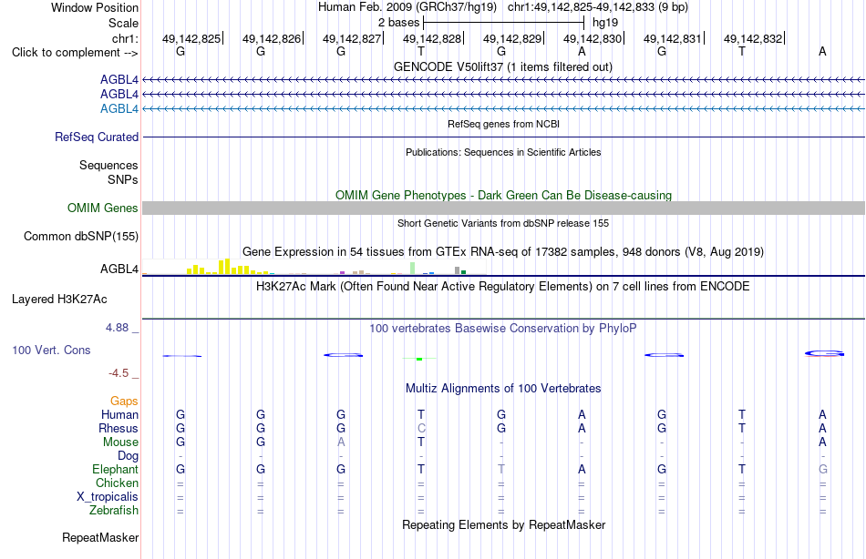
Task: Click the 4.88 PhyloP upper scale value
Action: click(117, 328)
